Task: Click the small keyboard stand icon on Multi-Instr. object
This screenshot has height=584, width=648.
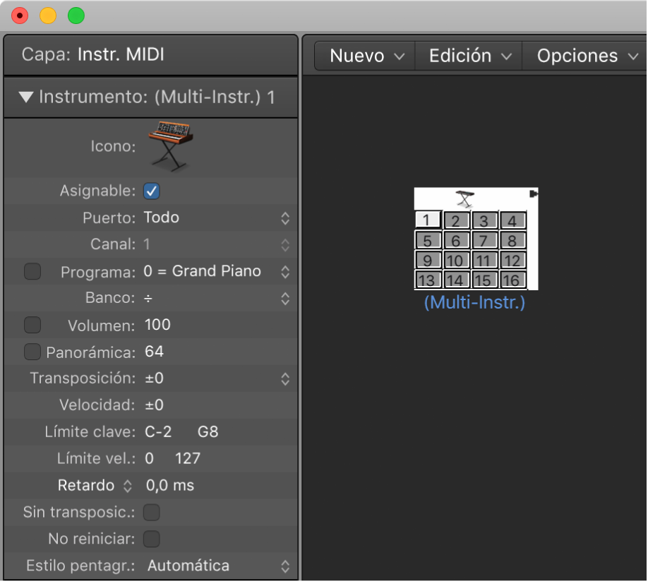Action: (465, 199)
